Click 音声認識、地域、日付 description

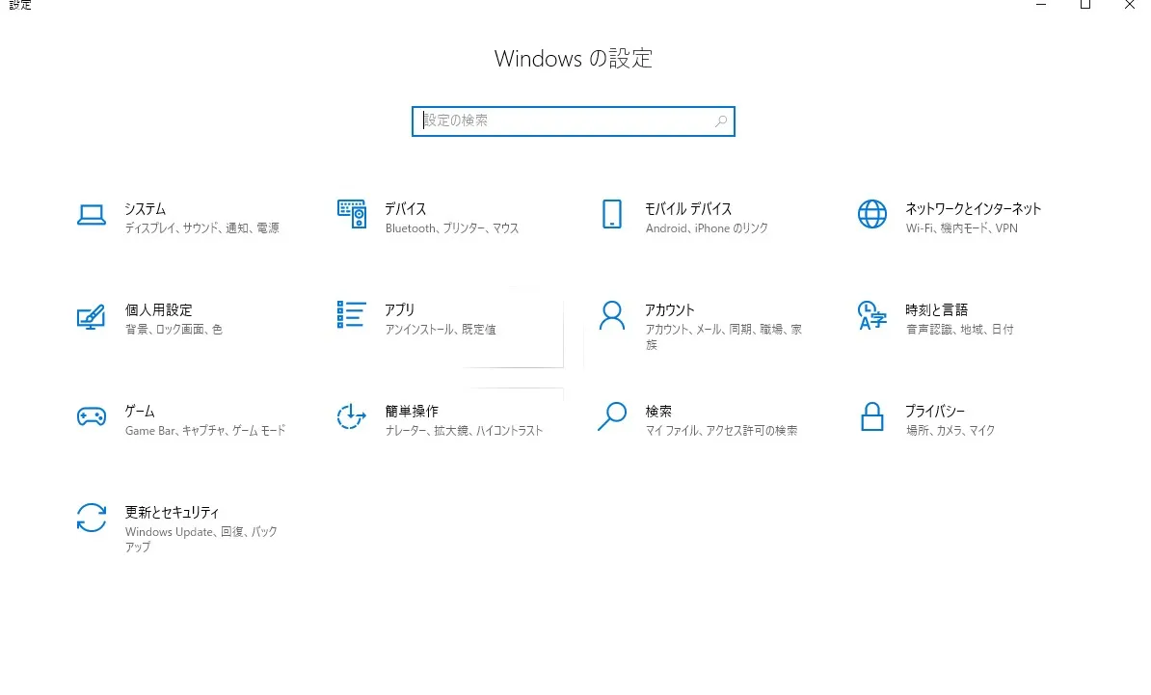959,330
